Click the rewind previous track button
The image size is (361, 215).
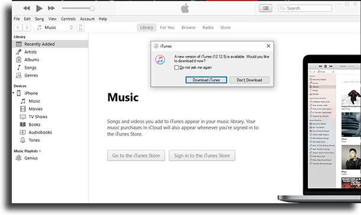(x=27, y=8)
